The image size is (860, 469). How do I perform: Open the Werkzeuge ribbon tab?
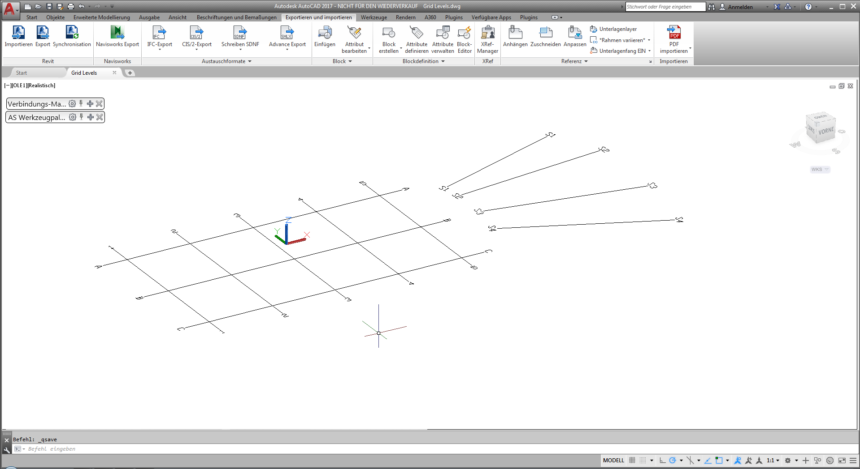pos(374,17)
